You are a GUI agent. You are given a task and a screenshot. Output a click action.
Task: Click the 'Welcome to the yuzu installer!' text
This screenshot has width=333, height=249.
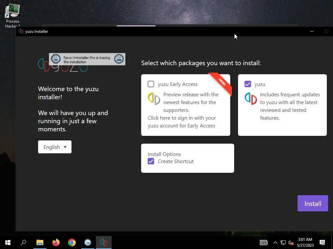68,93
